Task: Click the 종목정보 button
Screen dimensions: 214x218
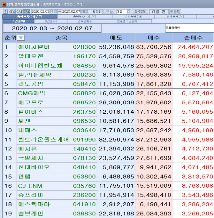Action: pyautogui.click(x=140, y=12)
